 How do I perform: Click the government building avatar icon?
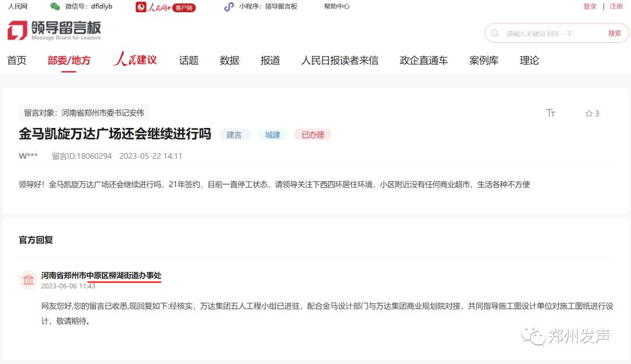(x=28, y=279)
